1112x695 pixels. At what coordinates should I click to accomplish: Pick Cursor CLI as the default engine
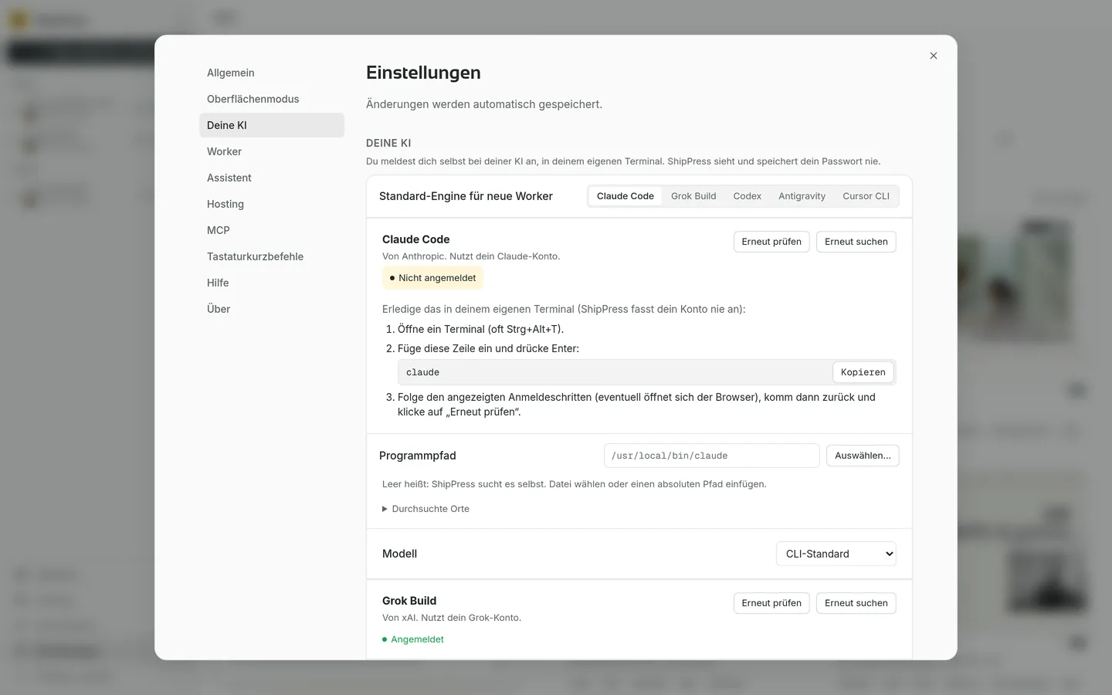click(866, 196)
